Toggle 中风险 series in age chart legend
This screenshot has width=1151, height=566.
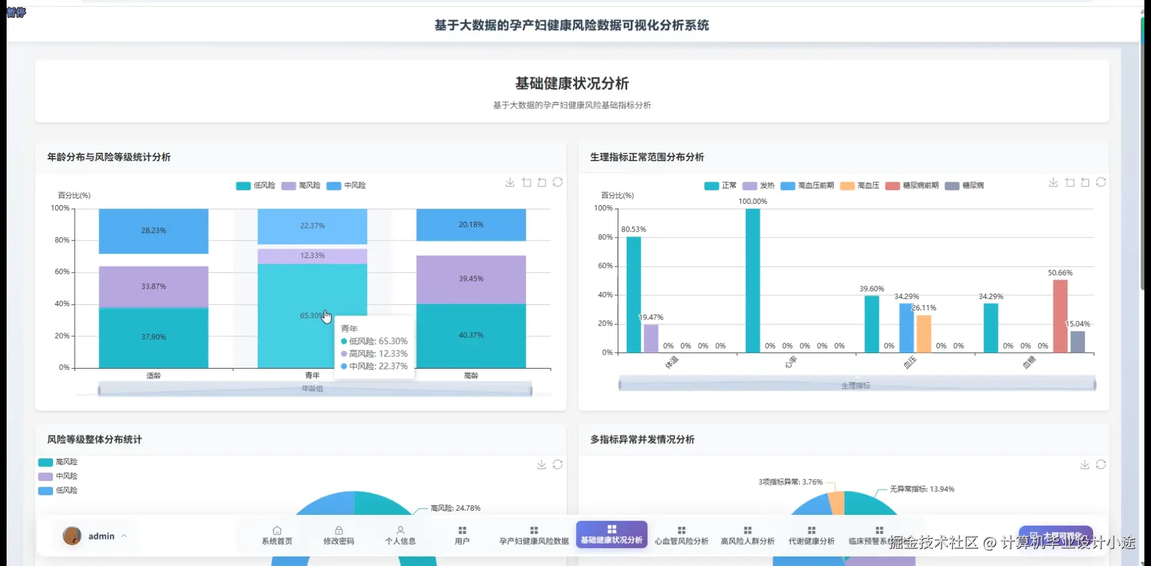346,185
